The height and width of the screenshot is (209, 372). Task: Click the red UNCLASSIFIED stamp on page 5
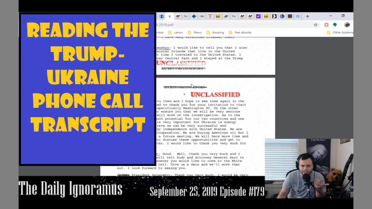215,95
